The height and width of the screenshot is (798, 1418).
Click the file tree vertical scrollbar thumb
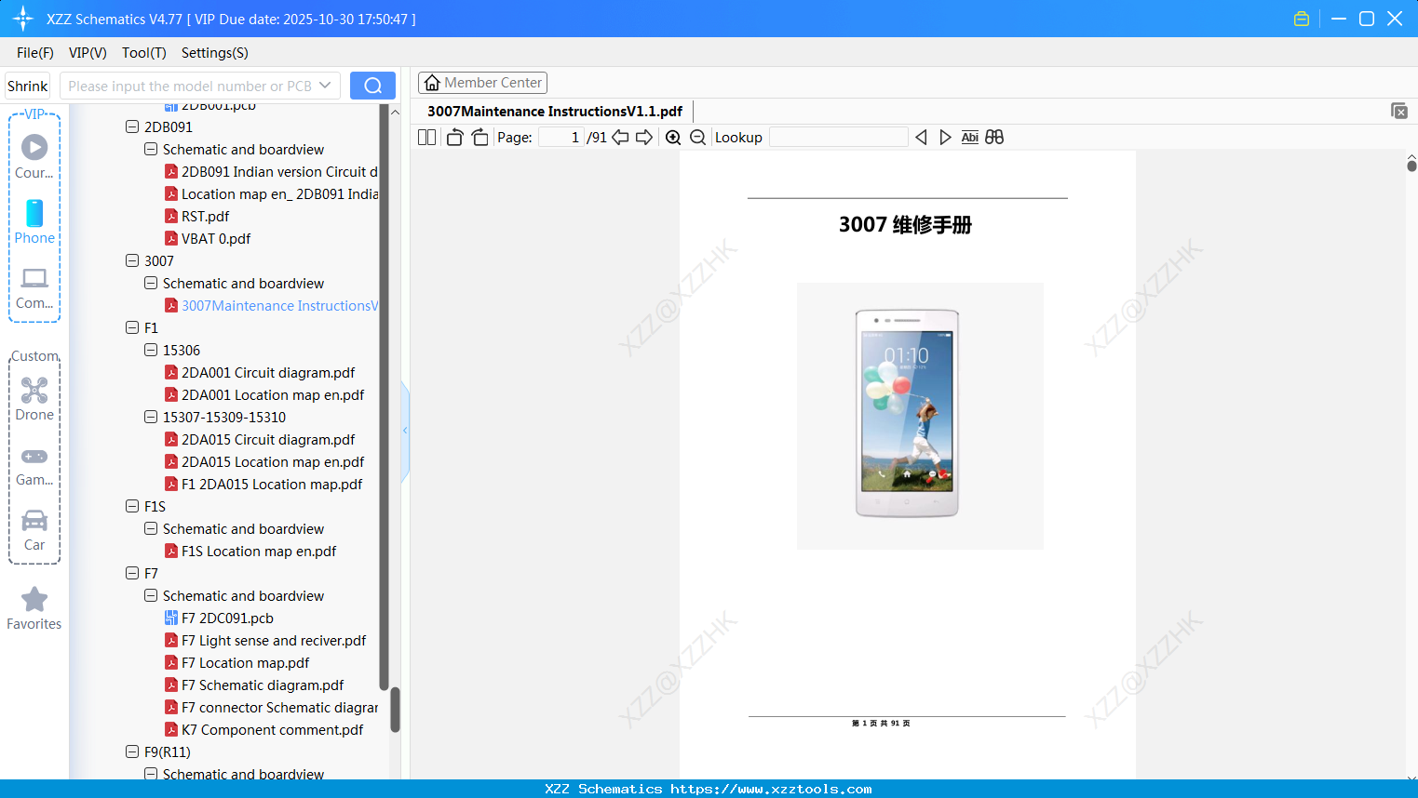(x=395, y=710)
